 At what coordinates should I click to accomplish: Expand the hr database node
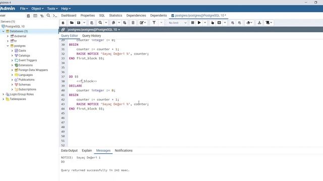pos(8,41)
